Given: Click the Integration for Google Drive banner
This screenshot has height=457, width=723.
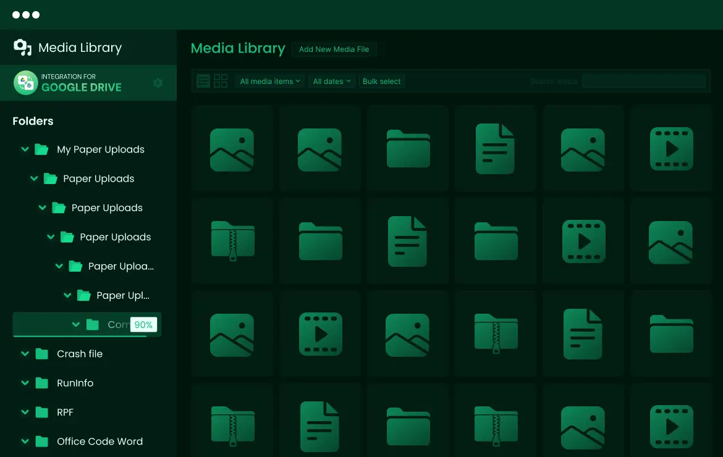Looking at the screenshot, I should tap(88, 83).
